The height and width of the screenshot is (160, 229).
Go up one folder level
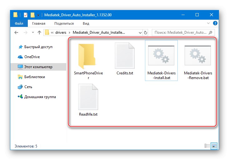click(x=39, y=32)
